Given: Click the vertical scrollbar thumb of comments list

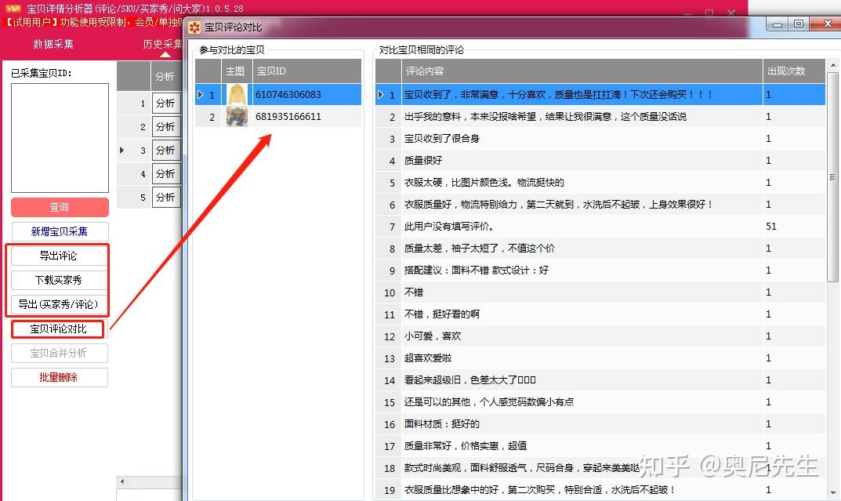Looking at the screenshot, I should pyautogui.click(x=832, y=177).
